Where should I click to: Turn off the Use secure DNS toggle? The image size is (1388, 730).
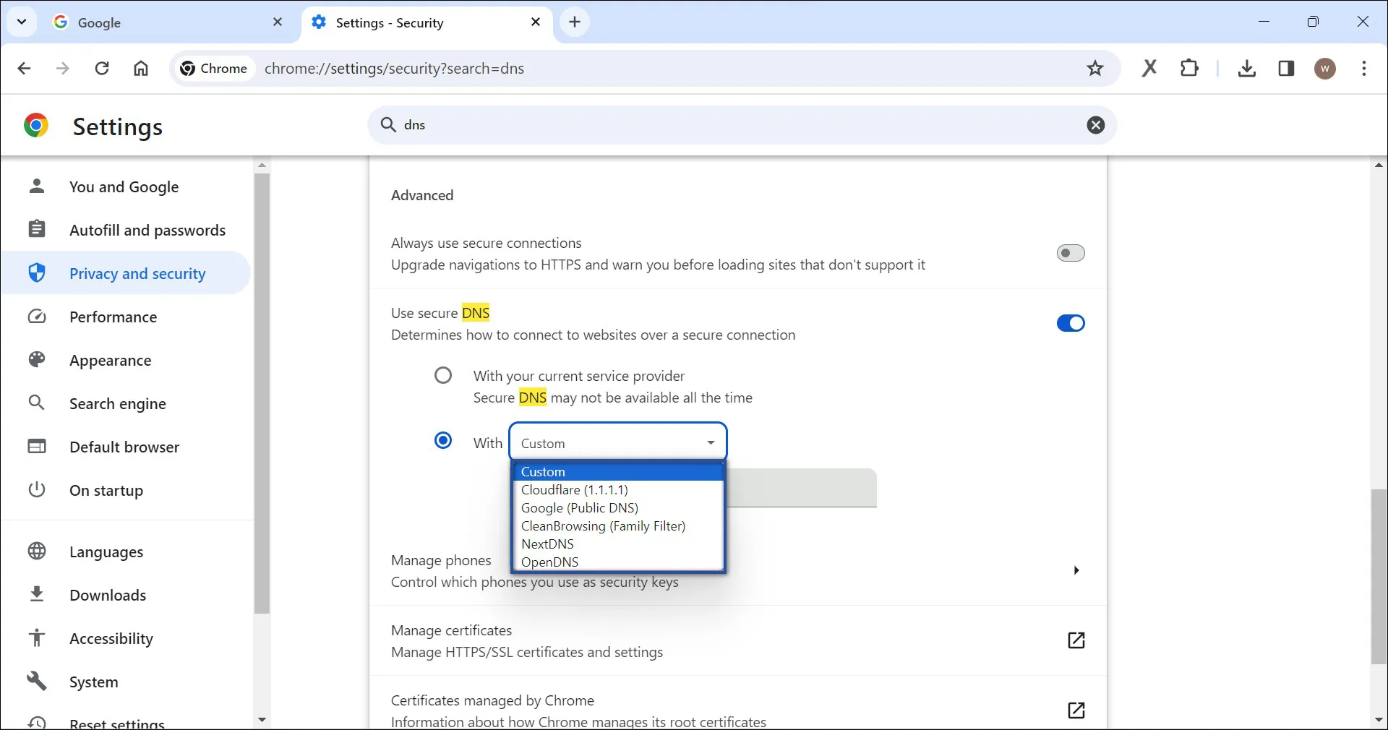coord(1070,323)
